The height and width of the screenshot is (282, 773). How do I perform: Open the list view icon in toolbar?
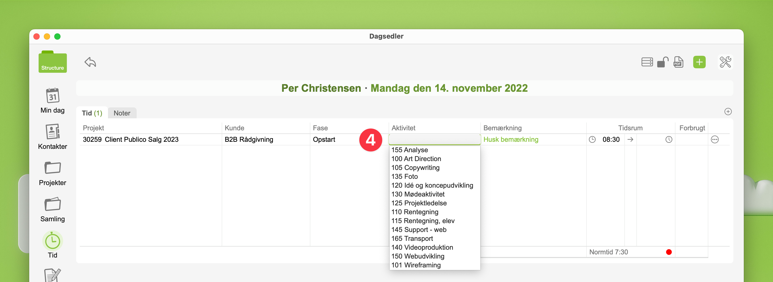[x=647, y=62]
